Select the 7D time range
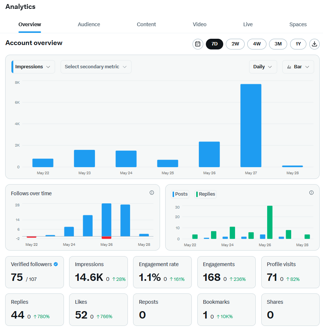Viewport: 323px width, 327px height. coord(214,44)
